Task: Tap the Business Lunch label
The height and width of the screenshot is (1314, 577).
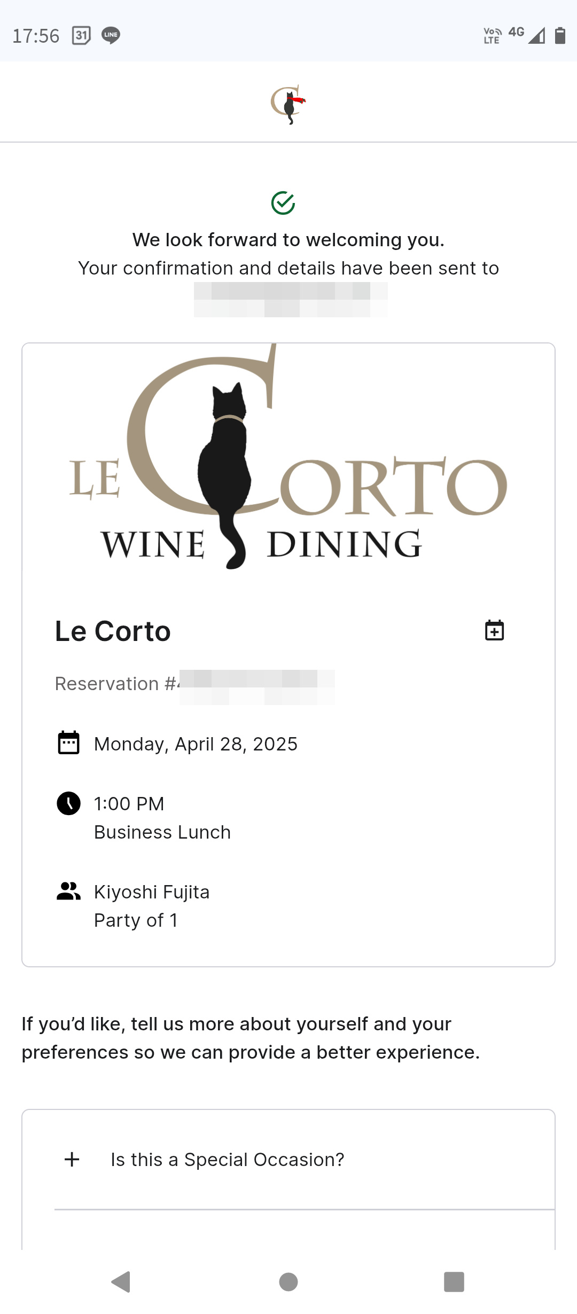Action: pyautogui.click(x=162, y=832)
